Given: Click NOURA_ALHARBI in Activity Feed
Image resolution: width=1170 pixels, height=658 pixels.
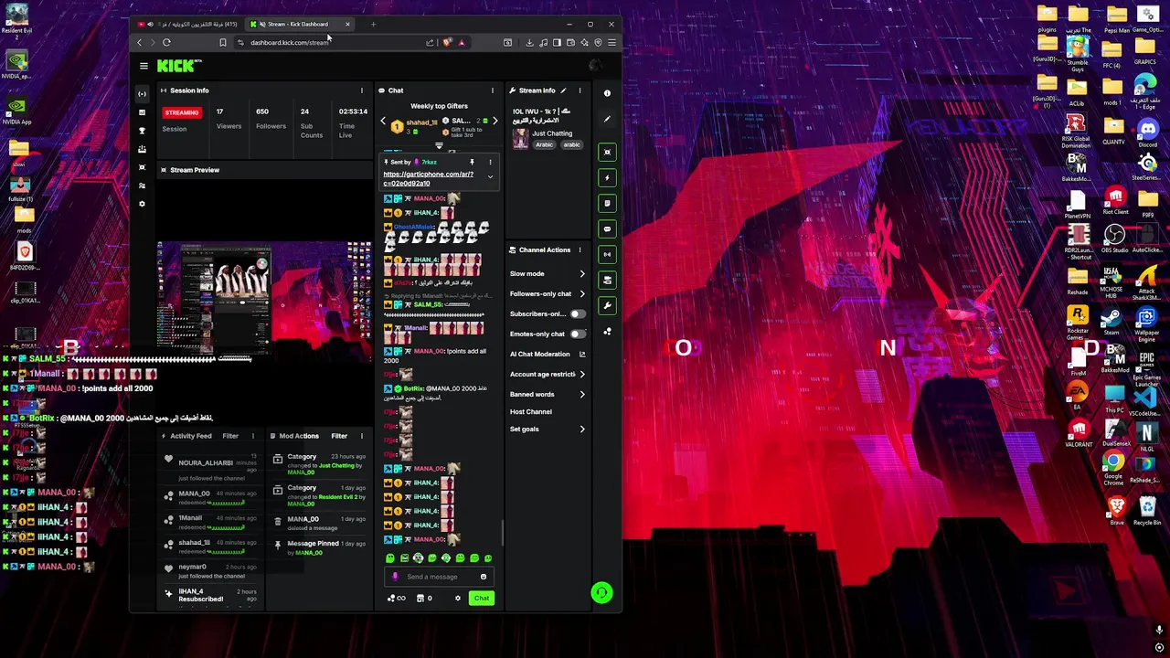Looking at the screenshot, I should coord(206,463).
